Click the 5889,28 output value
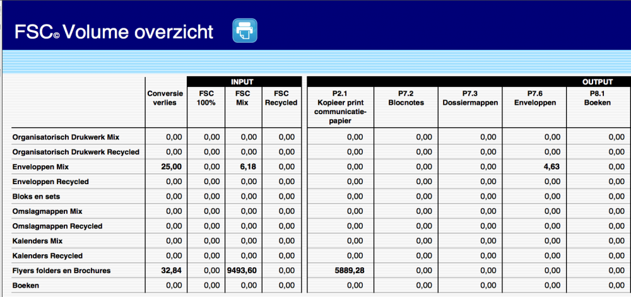The width and height of the screenshot is (631, 297). coord(348,271)
